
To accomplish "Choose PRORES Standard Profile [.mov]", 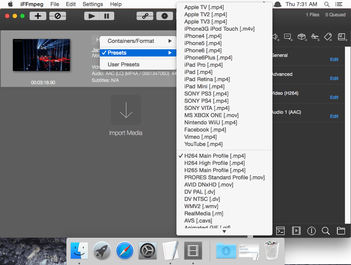I will pos(224,177).
